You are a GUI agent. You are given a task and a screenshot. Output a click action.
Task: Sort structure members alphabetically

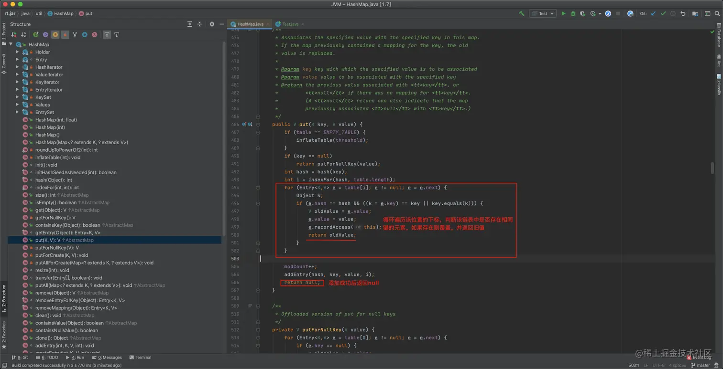(23, 35)
